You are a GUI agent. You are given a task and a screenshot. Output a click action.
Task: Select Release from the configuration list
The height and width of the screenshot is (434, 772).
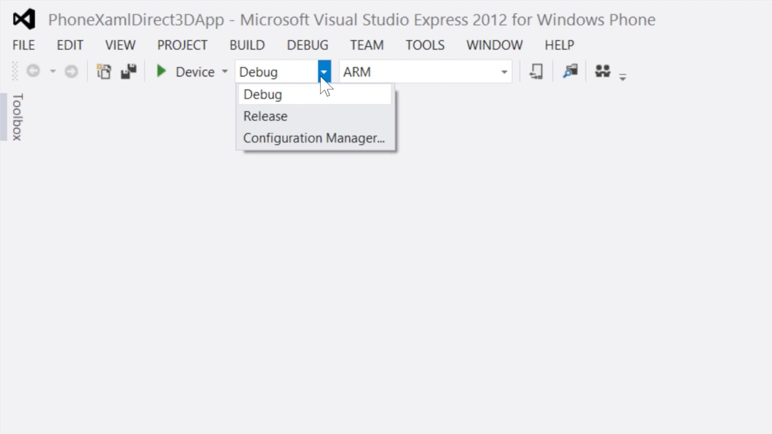(265, 116)
